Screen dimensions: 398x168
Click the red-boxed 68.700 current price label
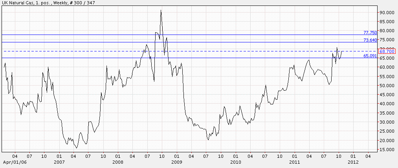(x=387, y=51)
